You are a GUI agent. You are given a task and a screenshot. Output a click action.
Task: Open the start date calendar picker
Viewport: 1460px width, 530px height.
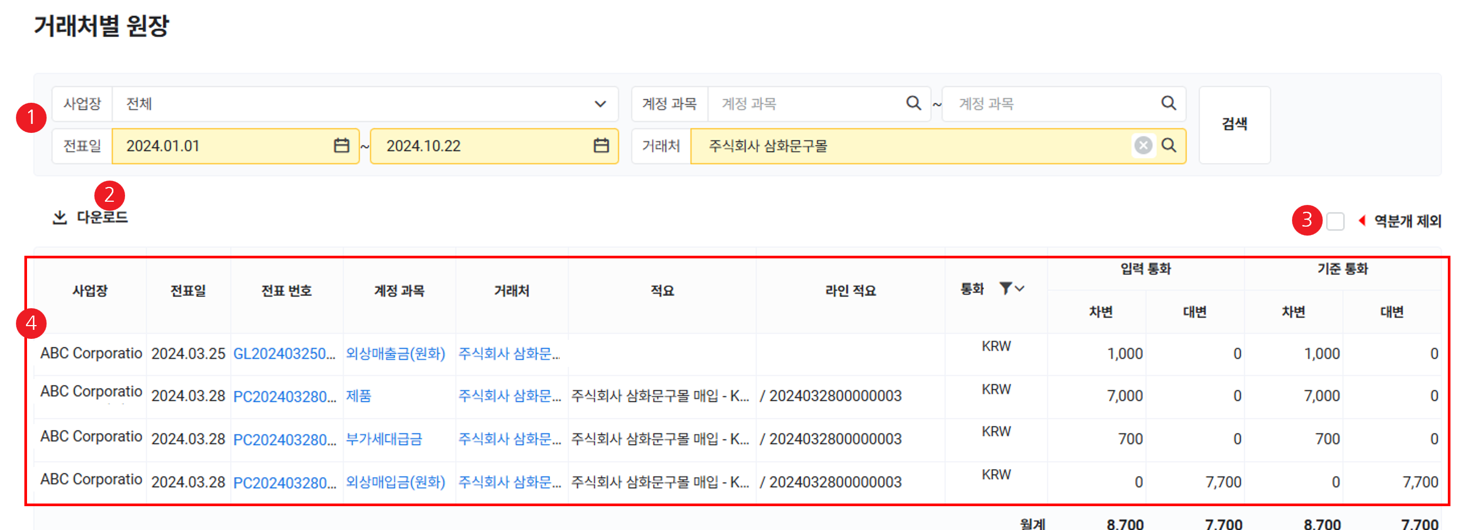pyautogui.click(x=341, y=146)
